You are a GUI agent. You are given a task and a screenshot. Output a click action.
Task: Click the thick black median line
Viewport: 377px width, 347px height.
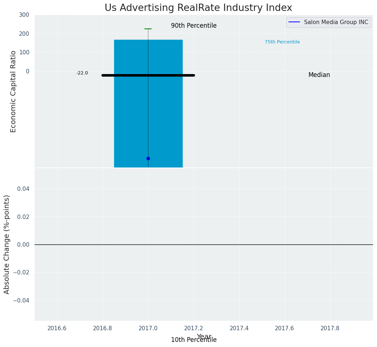[148, 75]
